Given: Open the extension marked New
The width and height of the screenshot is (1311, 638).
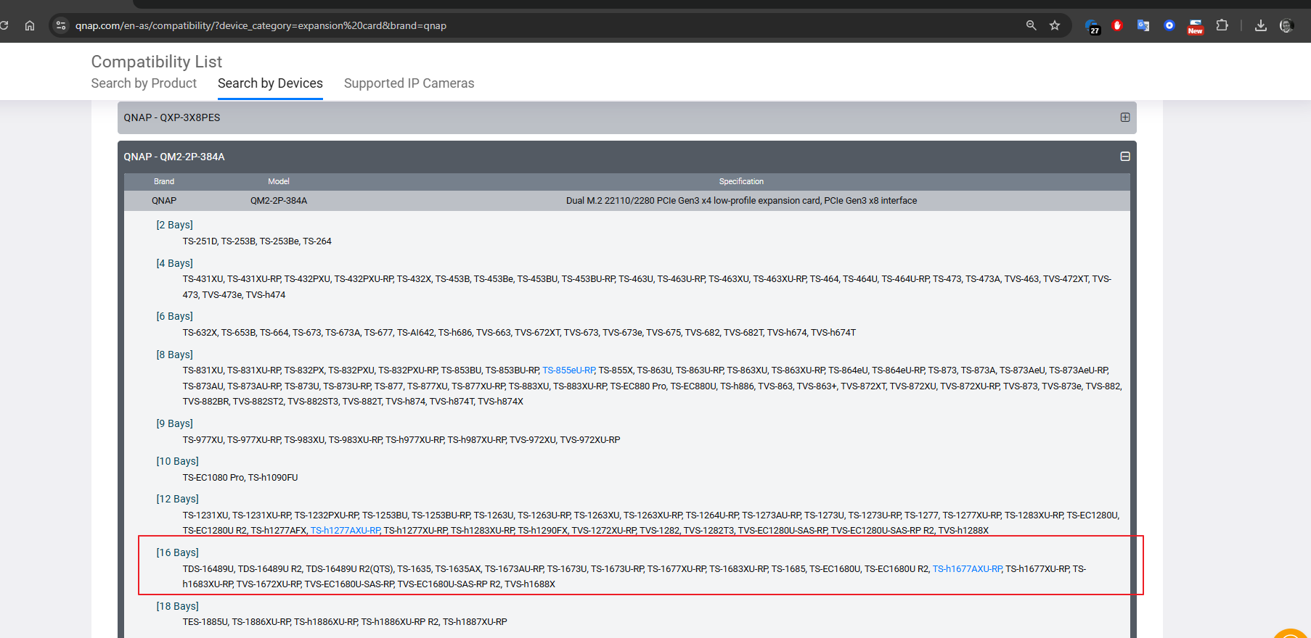Looking at the screenshot, I should (1196, 27).
